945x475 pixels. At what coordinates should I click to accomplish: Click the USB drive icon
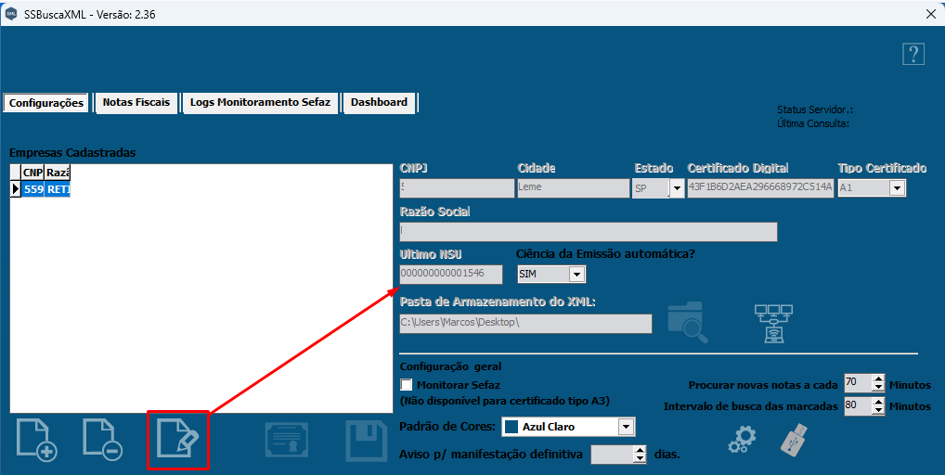pos(797,440)
